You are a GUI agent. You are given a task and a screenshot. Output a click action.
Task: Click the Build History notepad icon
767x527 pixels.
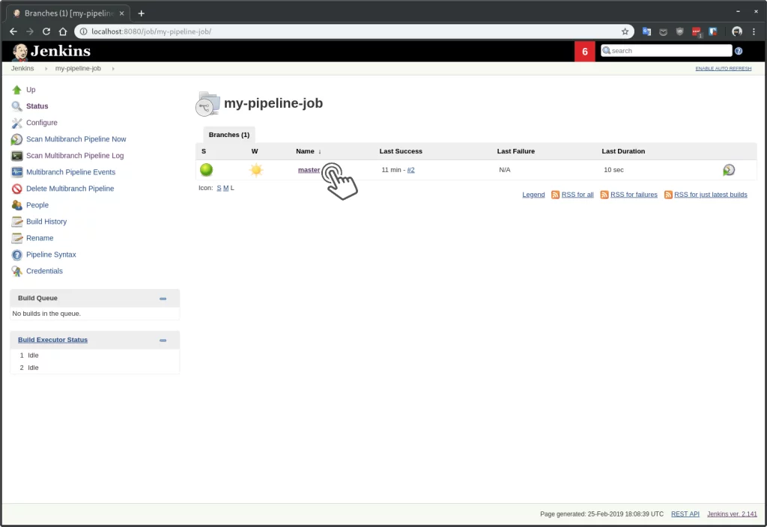16,222
